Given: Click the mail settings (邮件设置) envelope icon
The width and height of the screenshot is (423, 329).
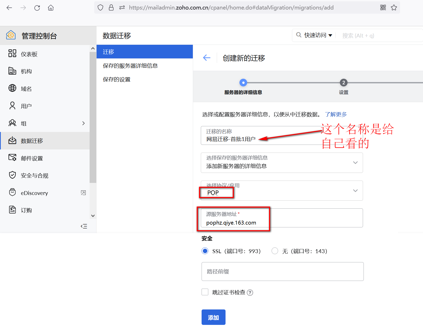Looking at the screenshot, I should click(x=12, y=157).
